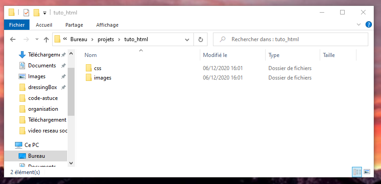381x184 pixels.
Task: Navigate to Bureau in address bar
Action: coord(79,39)
